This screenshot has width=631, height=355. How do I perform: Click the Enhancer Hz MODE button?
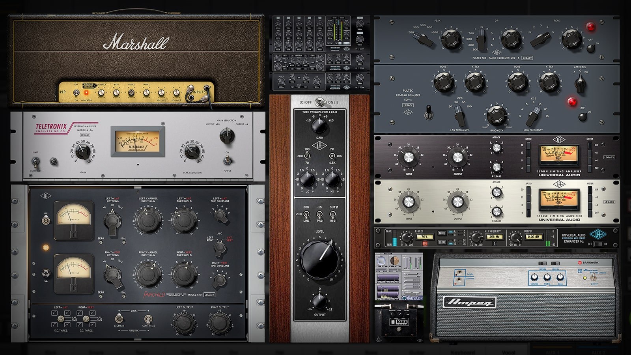[442, 234]
